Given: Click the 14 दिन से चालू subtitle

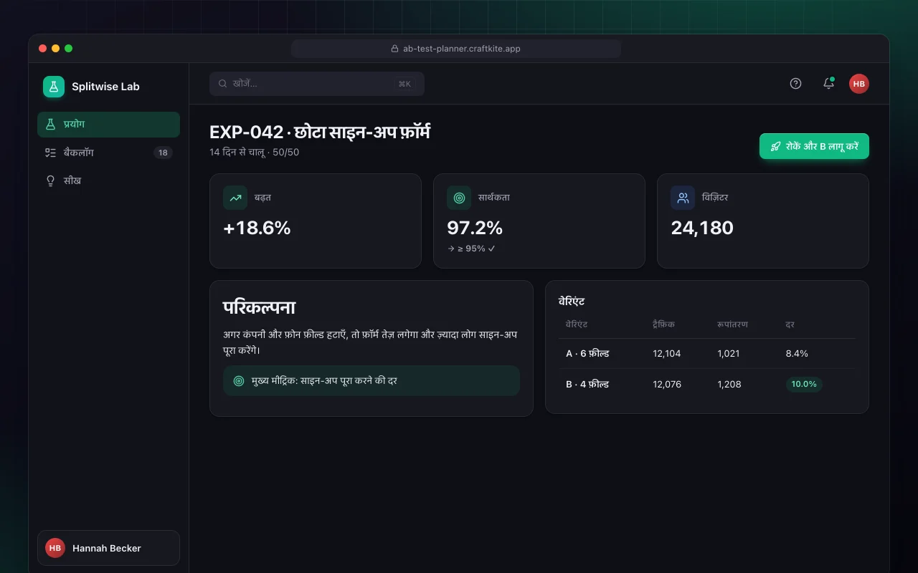Looking at the screenshot, I should pos(255,153).
